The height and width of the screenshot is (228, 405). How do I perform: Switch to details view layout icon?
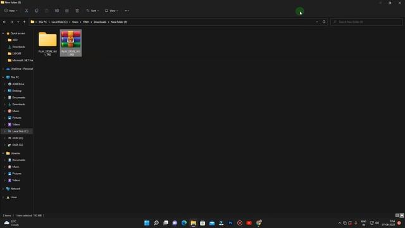tap(397, 215)
